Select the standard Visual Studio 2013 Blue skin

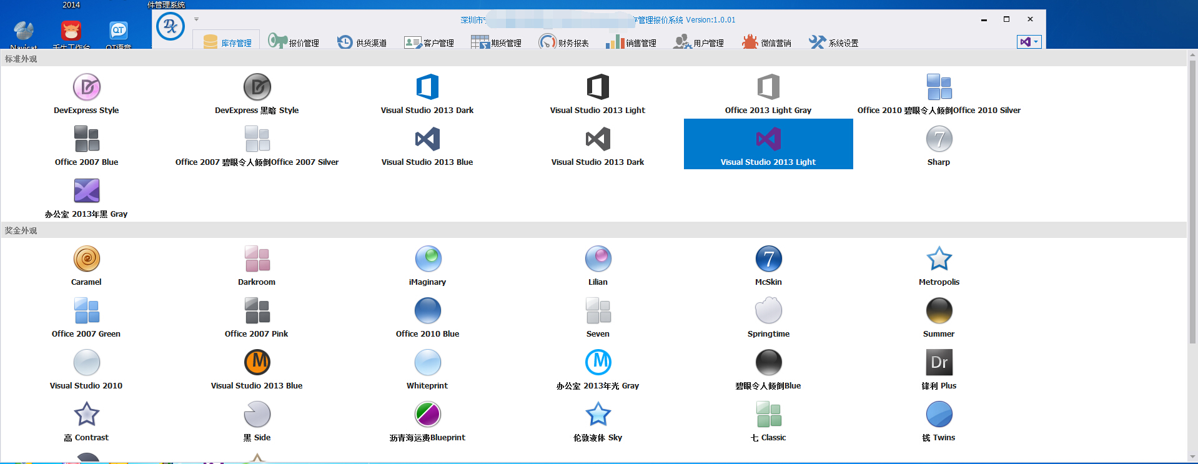pyautogui.click(x=428, y=145)
